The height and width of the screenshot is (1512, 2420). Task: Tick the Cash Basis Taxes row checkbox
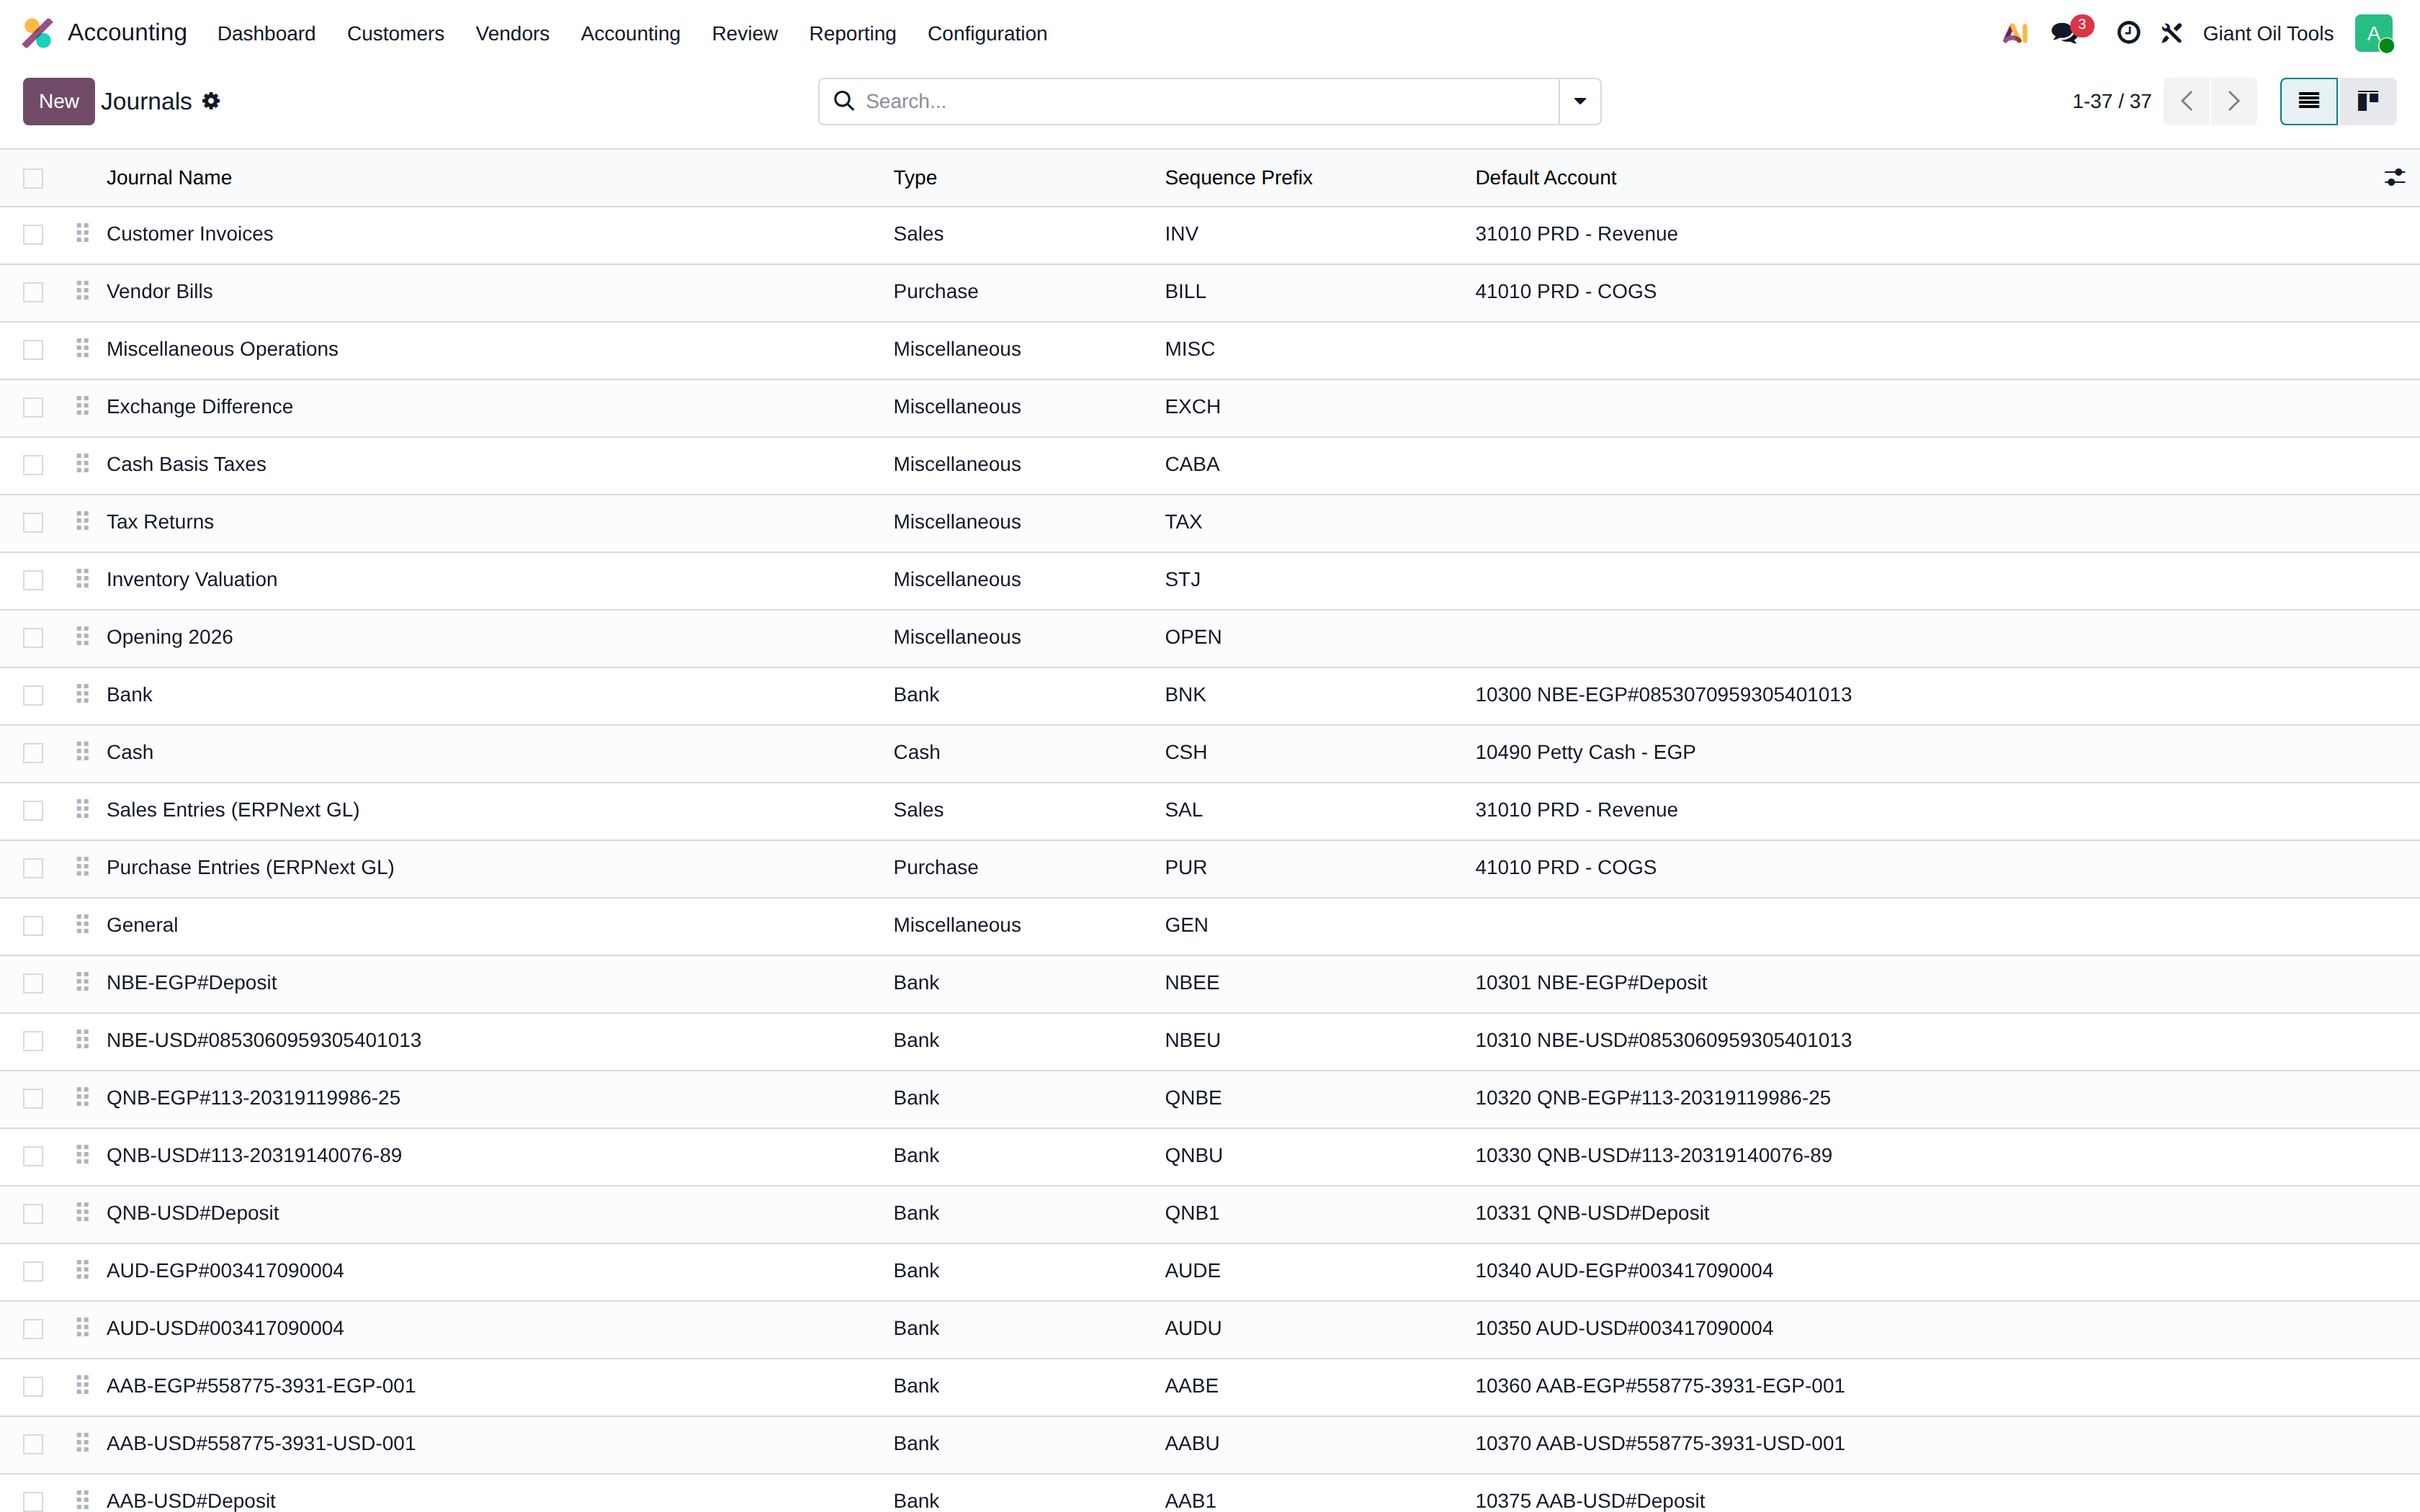[x=33, y=465]
